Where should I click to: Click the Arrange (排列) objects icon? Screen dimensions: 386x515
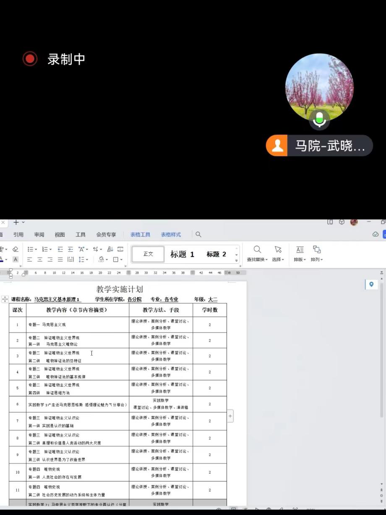[x=317, y=250]
